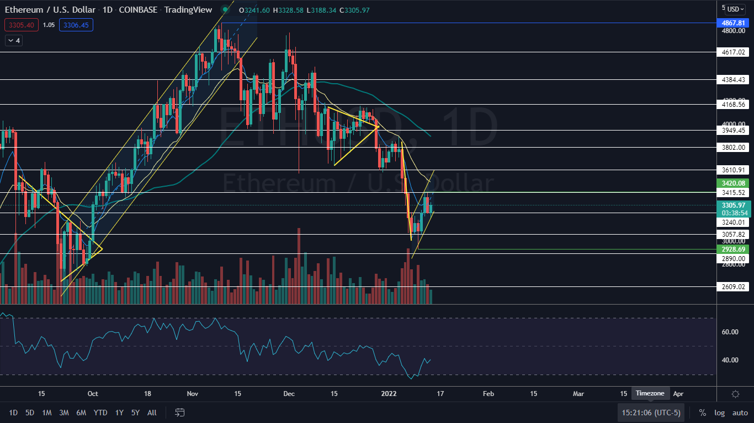Screen dimensions: 754x423
Task: Choose the All date range
Action: click(152, 413)
